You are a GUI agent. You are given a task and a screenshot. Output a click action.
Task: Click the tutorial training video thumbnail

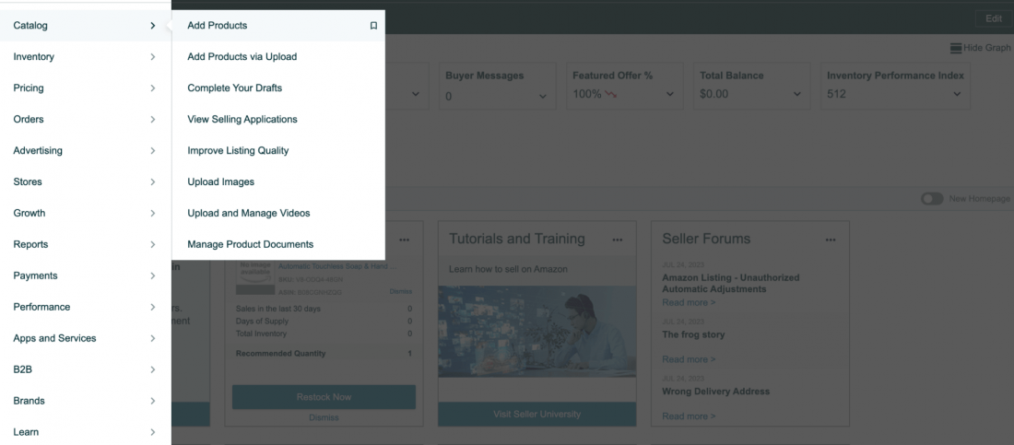tap(536, 332)
